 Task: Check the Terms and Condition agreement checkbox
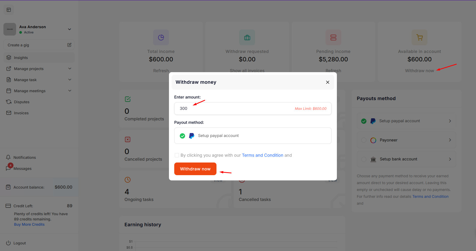pos(177,155)
